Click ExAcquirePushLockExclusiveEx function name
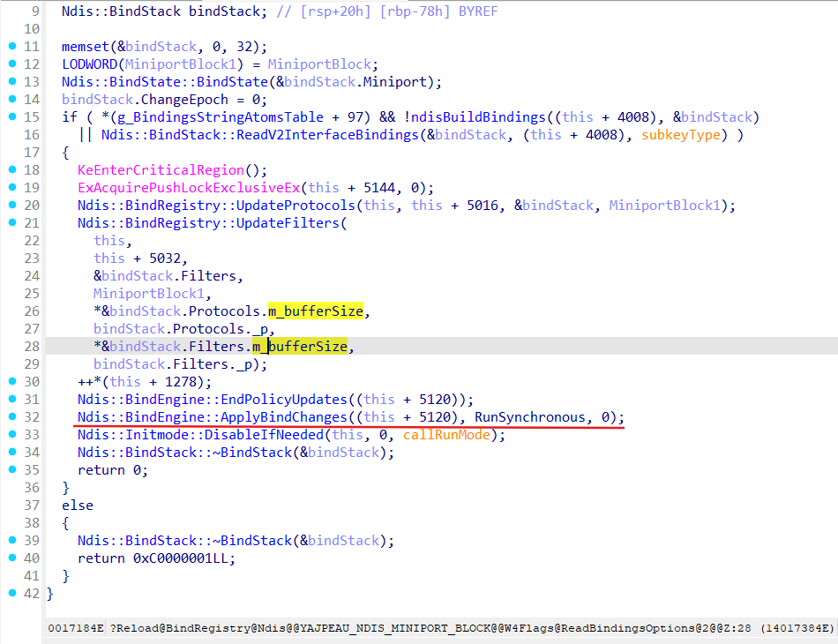Image resolution: width=838 pixels, height=644 pixels. pyautogui.click(x=190, y=188)
